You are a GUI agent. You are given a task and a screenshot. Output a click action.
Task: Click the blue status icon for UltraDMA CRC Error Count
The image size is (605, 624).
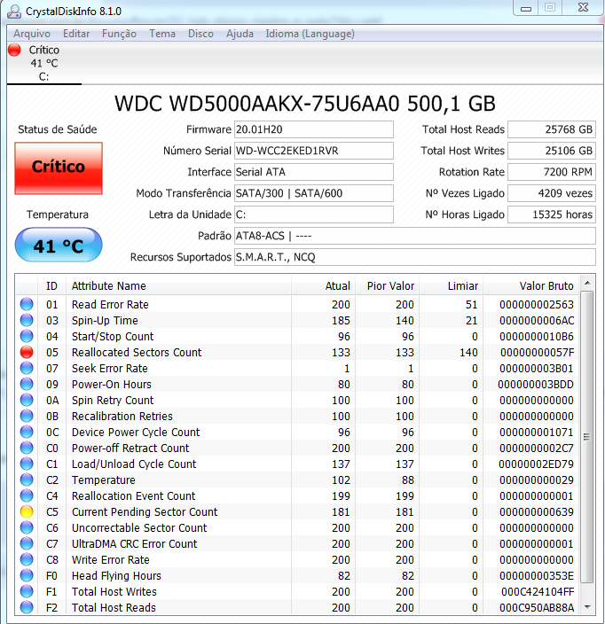27,543
